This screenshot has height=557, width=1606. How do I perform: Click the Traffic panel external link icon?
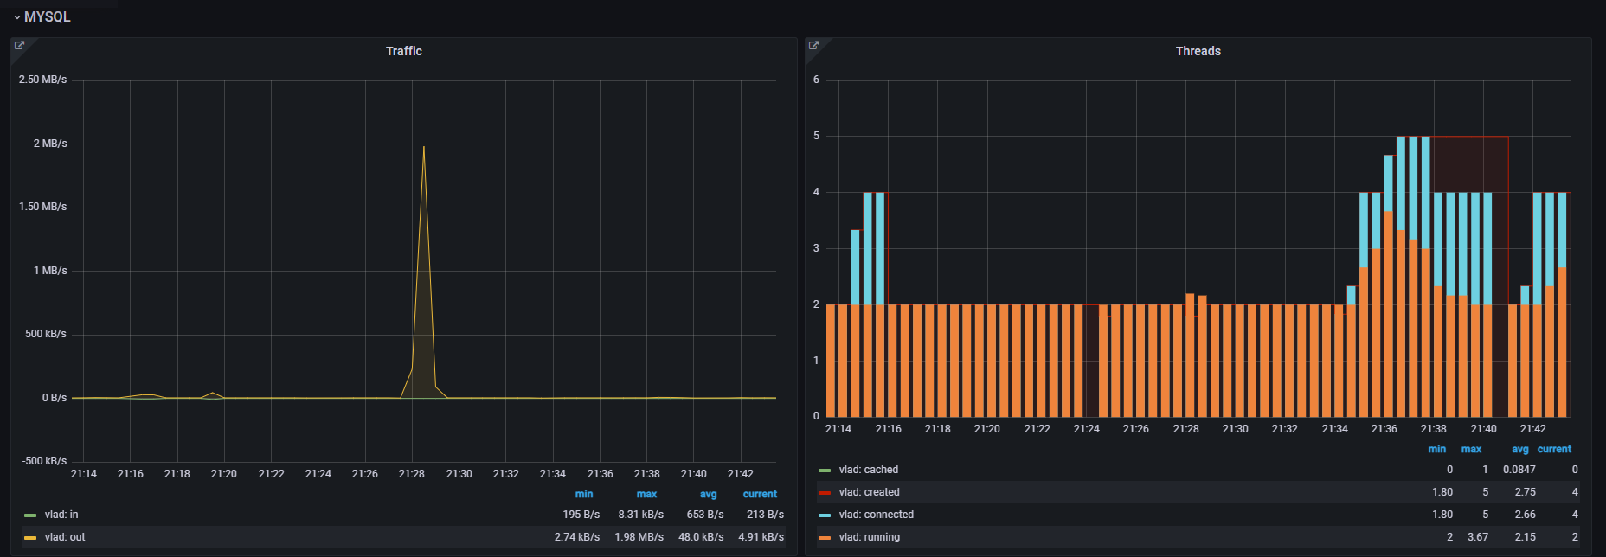click(x=19, y=46)
